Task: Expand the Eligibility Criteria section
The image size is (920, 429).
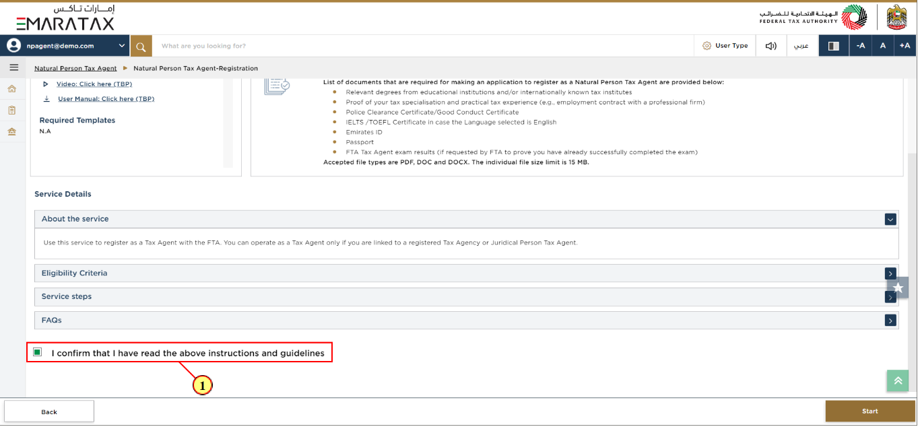Action: click(891, 273)
